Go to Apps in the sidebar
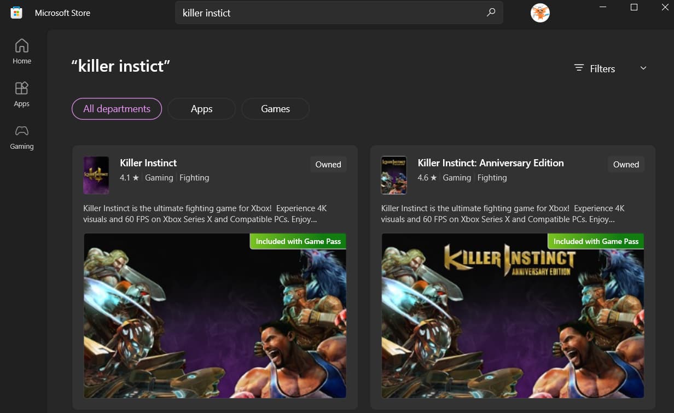674x413 pixels. tap(22, 94)
